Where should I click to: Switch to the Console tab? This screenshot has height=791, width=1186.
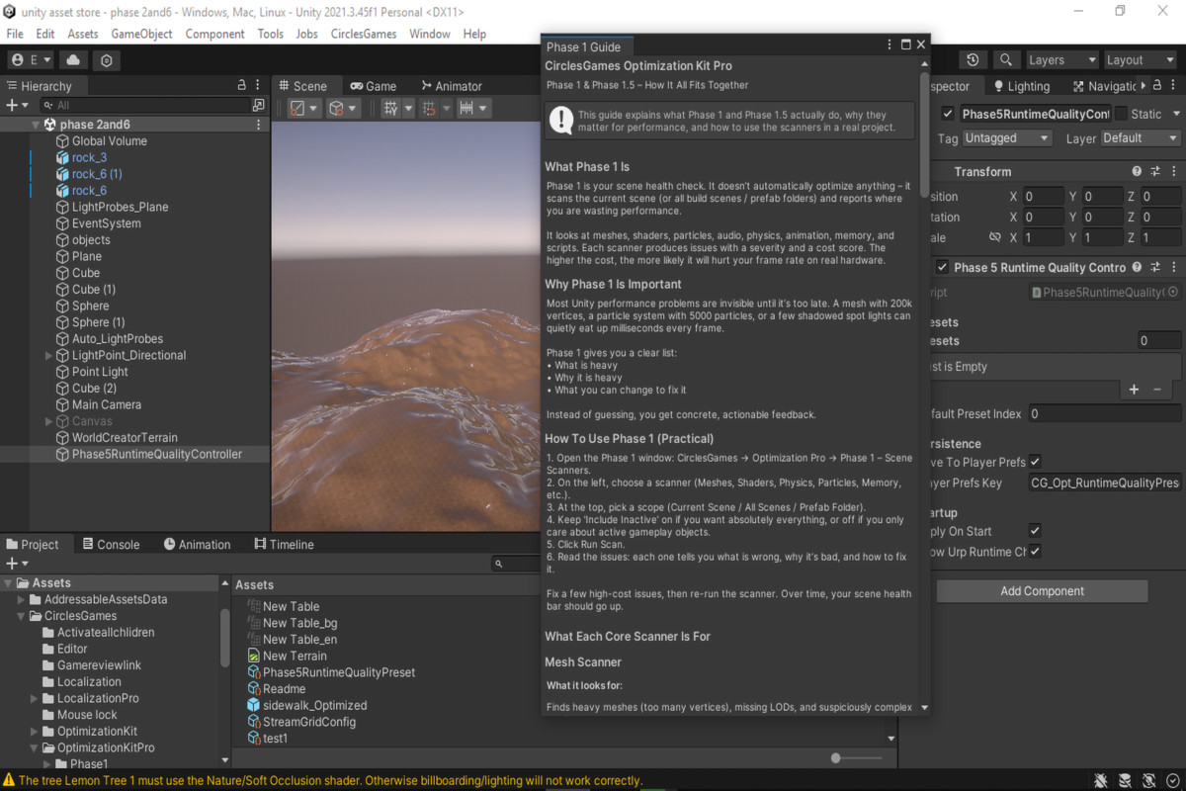coord(111,545)
